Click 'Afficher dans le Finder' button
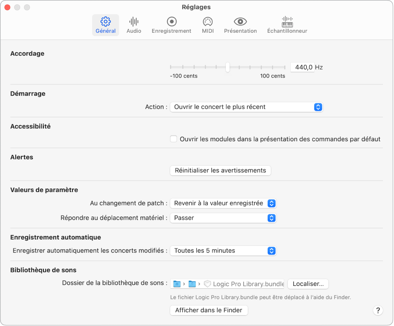Viewport: 394px width, 326px height. click(x=209, y=310)
